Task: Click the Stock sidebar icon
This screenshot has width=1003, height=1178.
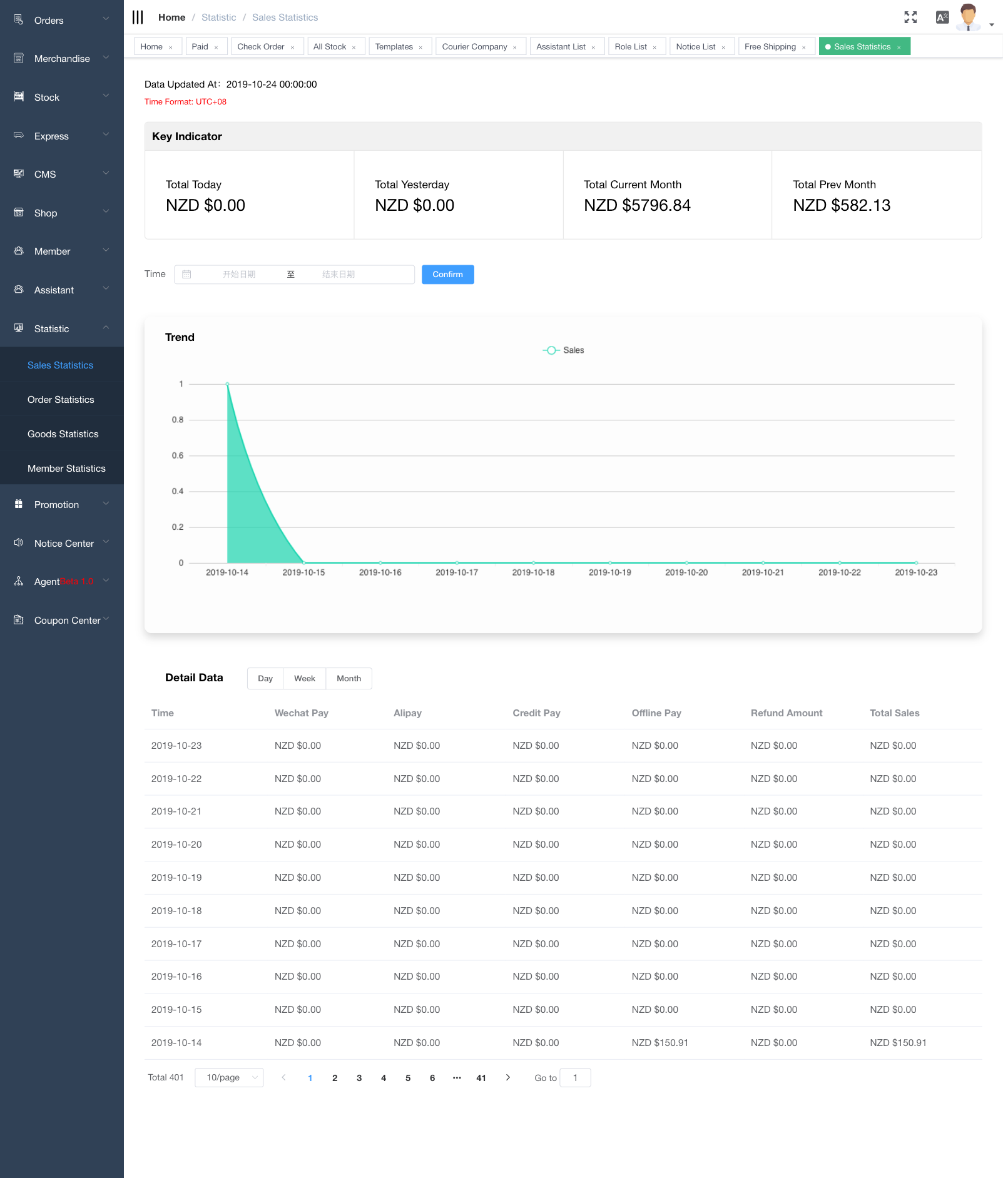Action: click(19, 96)
